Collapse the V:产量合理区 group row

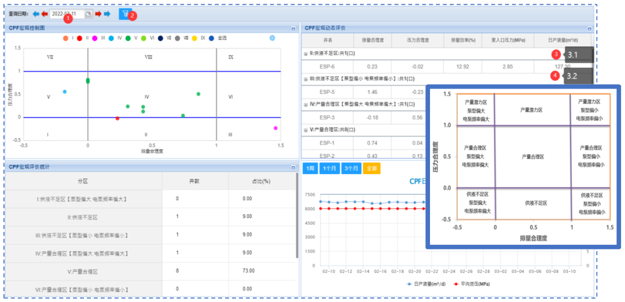(306, 130)
